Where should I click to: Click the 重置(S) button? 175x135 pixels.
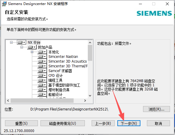tap(21, 123)
